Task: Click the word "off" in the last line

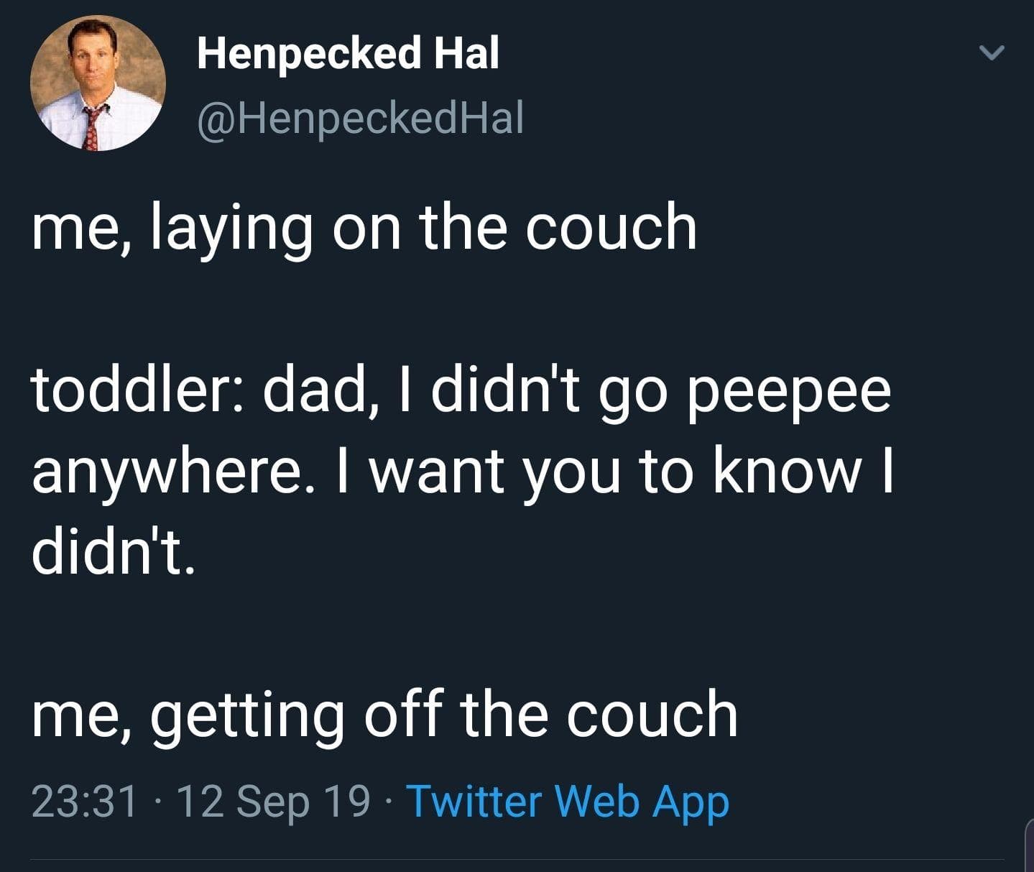Action: [401, 712]
